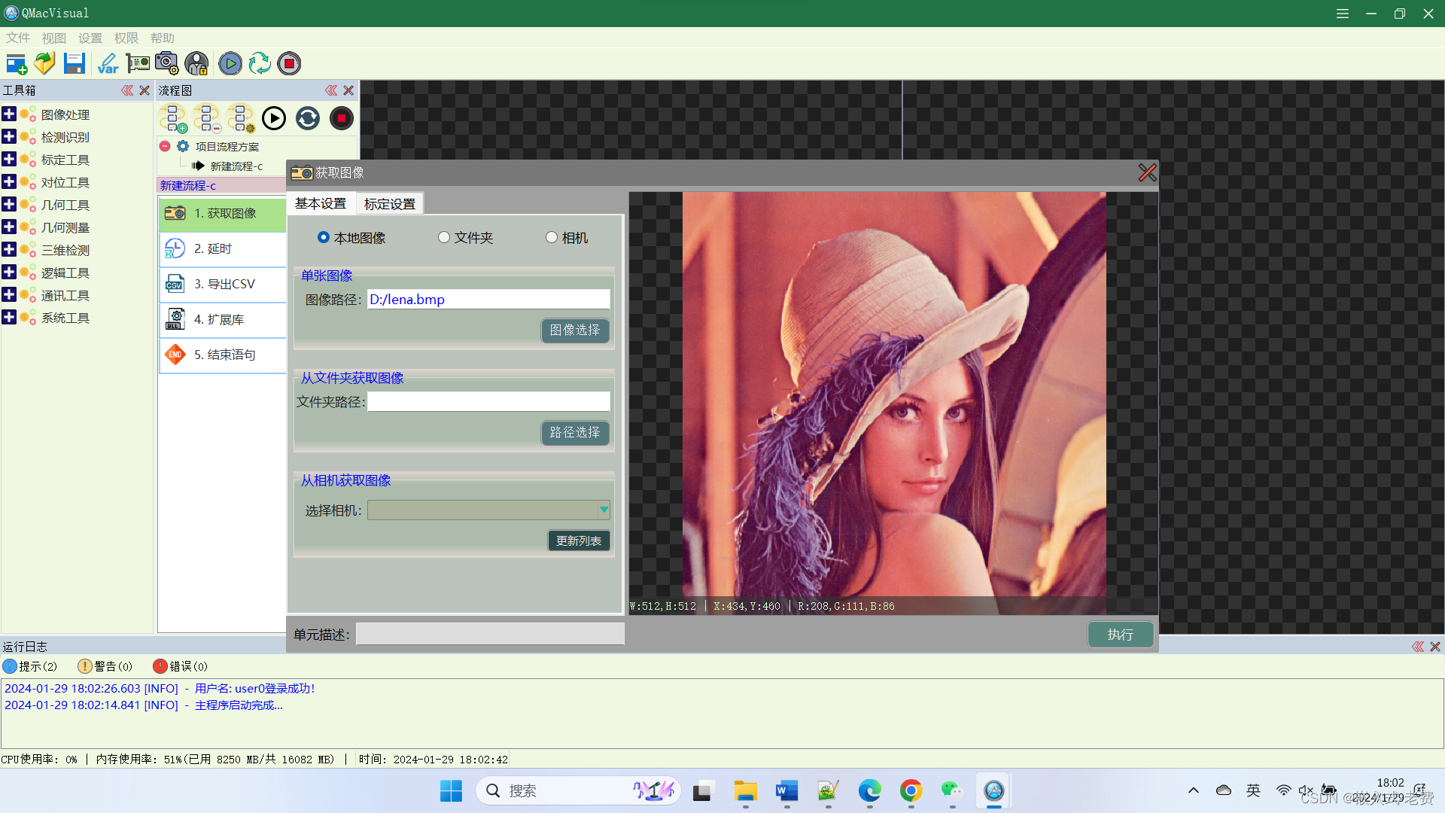
Task: Click the 图像路径 input field
Action: [x=488, y=300]
